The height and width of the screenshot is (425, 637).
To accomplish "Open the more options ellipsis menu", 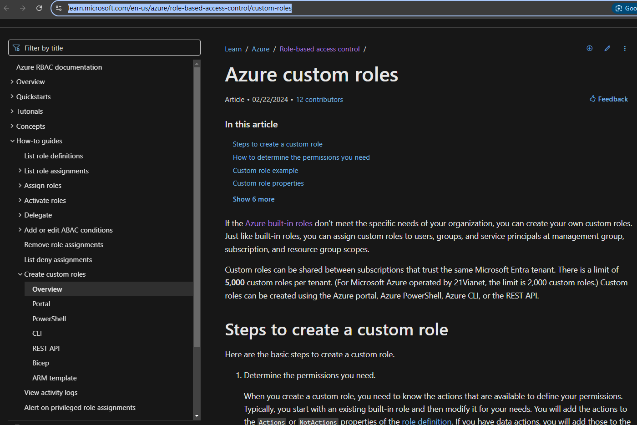I will 625,48.
